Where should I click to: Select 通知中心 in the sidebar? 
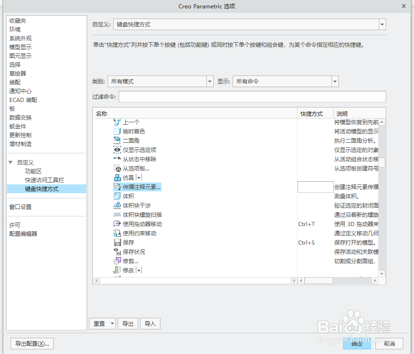point(20,91)
